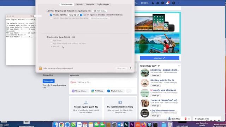Screen dimensions: 226x127
Task: Click the location pin icon on Tiếp cận card
Action: [86, 102]
